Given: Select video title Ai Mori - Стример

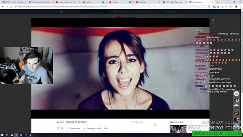Looking at the screenshot, I should coord(72,122).
